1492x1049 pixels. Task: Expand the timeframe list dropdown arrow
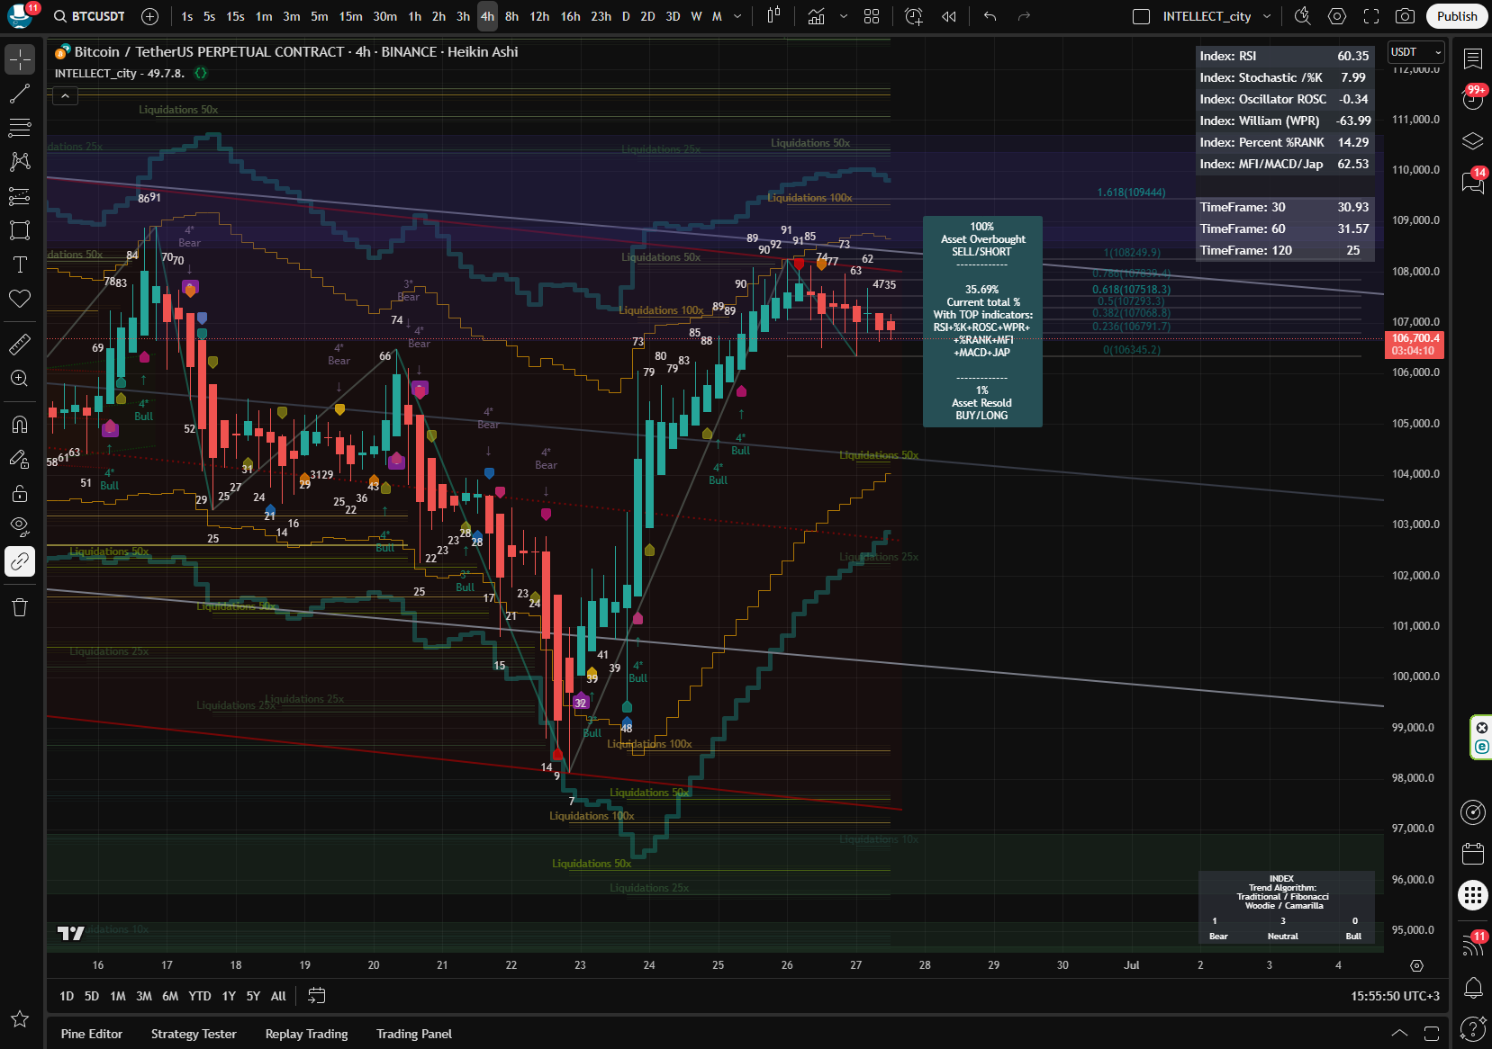738,16
